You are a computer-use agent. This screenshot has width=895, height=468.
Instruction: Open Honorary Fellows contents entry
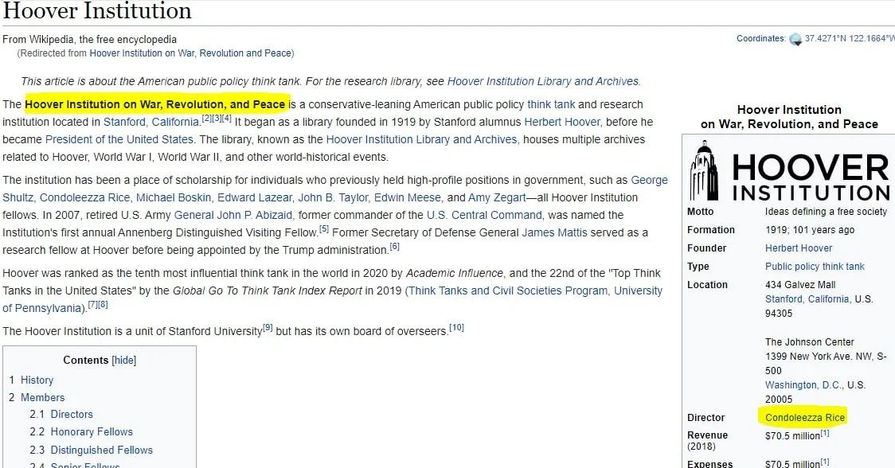(92, 431)
